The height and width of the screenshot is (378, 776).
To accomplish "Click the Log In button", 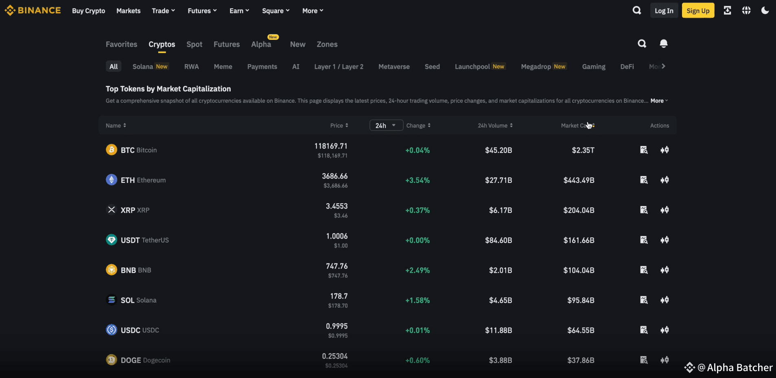I will pyautogui.click(x=664, y=11).
